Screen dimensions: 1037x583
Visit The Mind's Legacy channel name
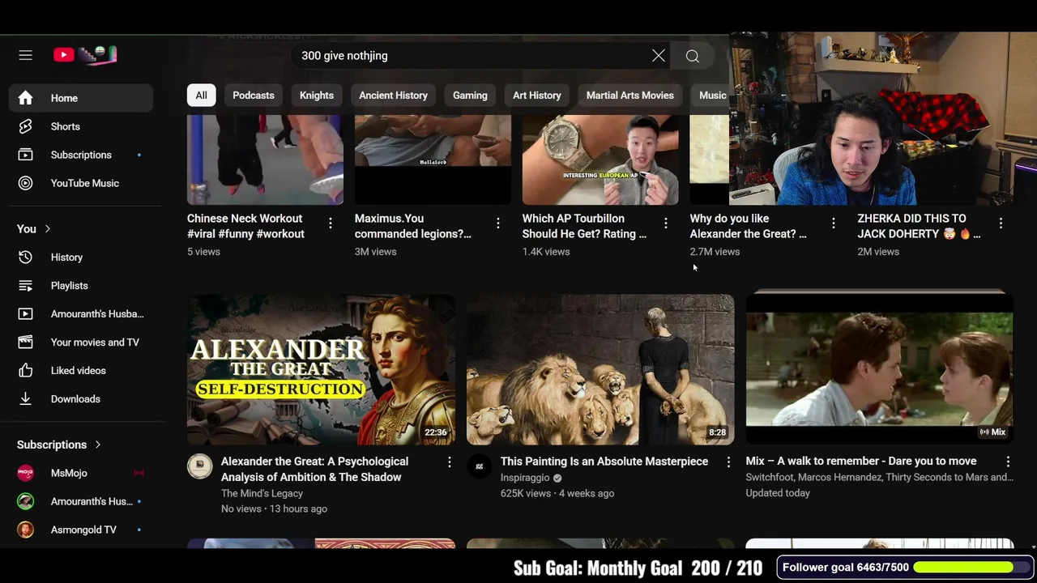pyautogui.click(x=262, y=493)
